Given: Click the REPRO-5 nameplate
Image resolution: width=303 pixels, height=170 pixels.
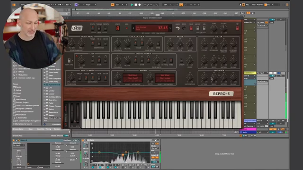Looking at the screenshot, I should [221, 93].
